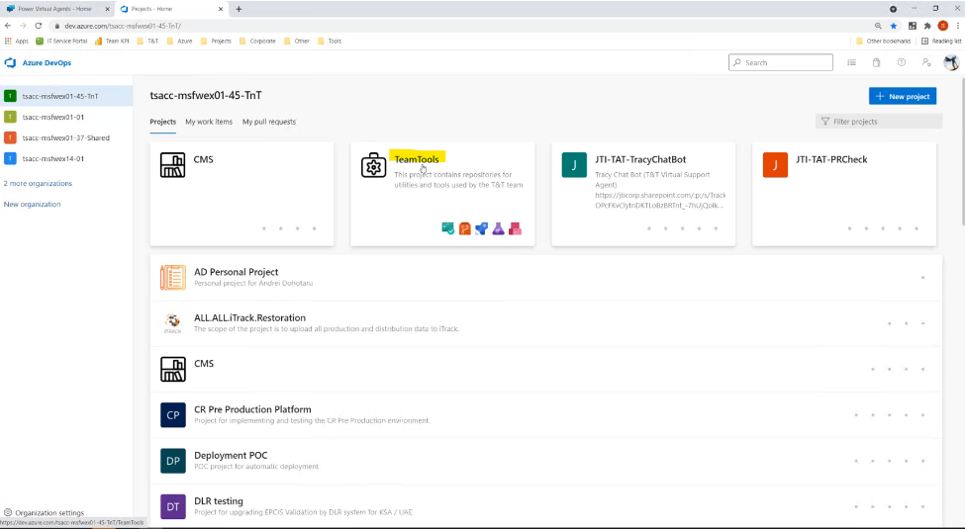Open the IT Service Portal bookmark
Screen dimensions: 965x529
(61, 42)
